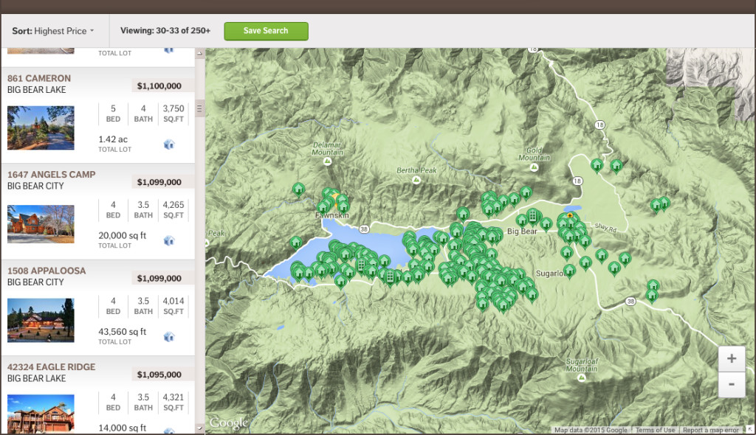
Task: Click the Google logo on the map
Action: 229,422
